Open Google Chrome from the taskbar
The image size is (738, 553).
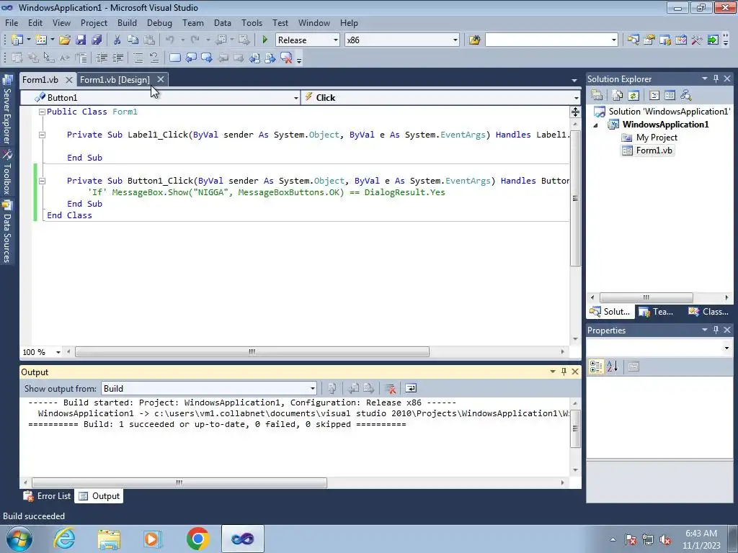(197, 539)
